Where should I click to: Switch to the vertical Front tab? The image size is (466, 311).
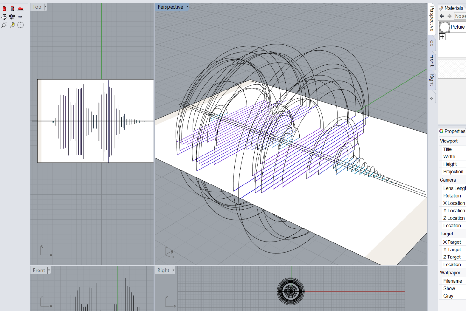point(432,60)
